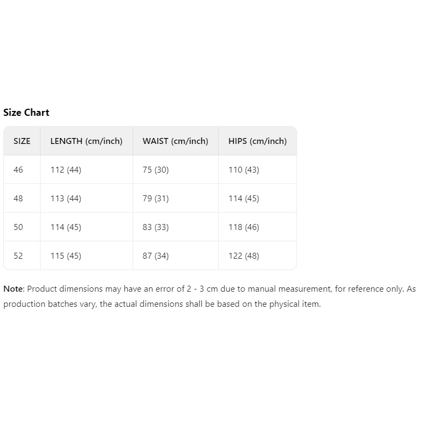Select the 122 (48) hips cell
This screenshot has height=421, width=421.
point(244,256)
